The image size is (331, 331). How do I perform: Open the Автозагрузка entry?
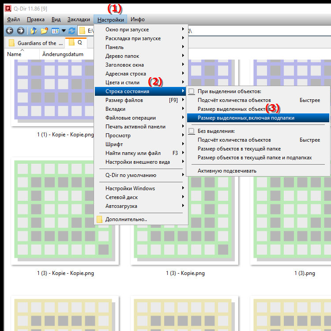[x=140, y=206]
